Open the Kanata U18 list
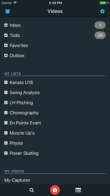This screenshot has width=110, height=196. click(55, 83)
